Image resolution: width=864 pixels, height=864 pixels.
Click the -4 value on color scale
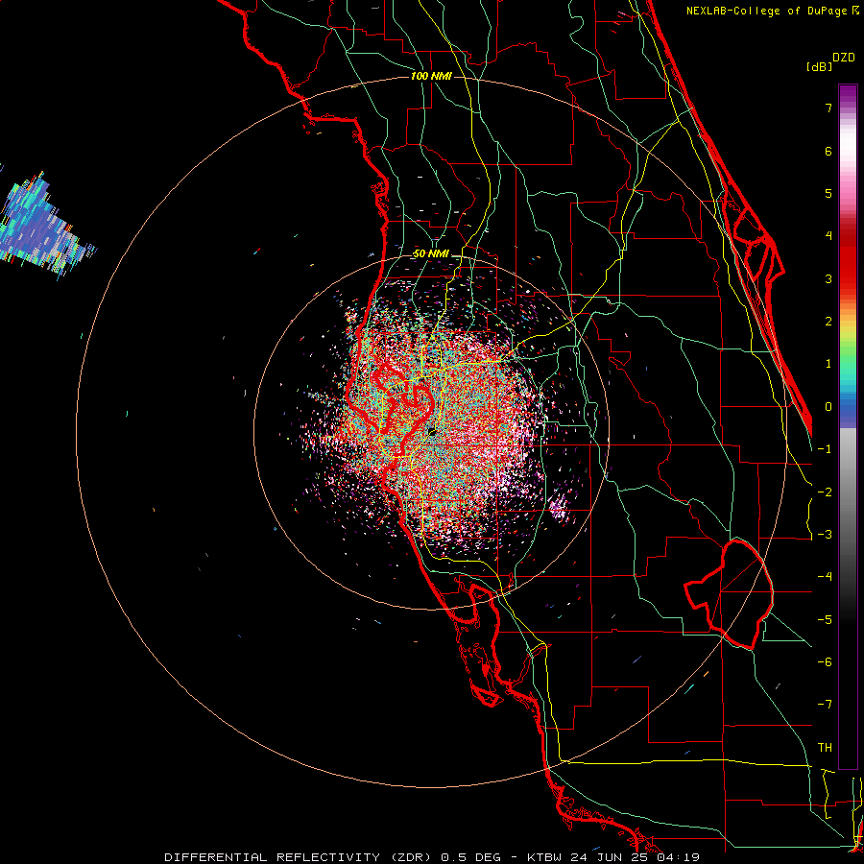(825, 577)
